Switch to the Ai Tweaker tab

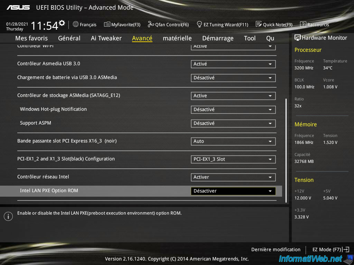(x=106, y=38)
